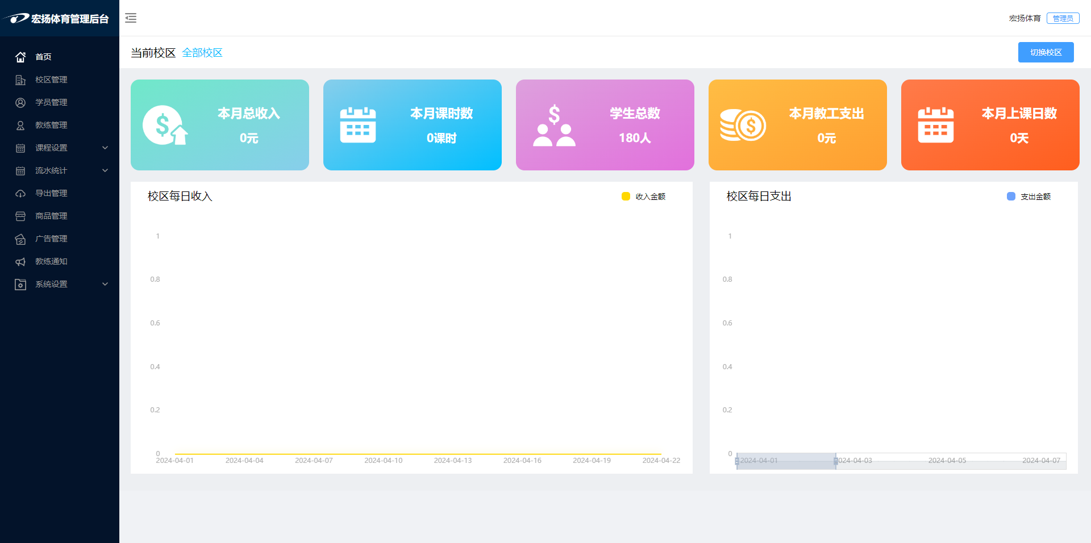Click the gear folder icon beside 系统设置
Viewport: 1091px width, 543px height.
click(20, 284)
